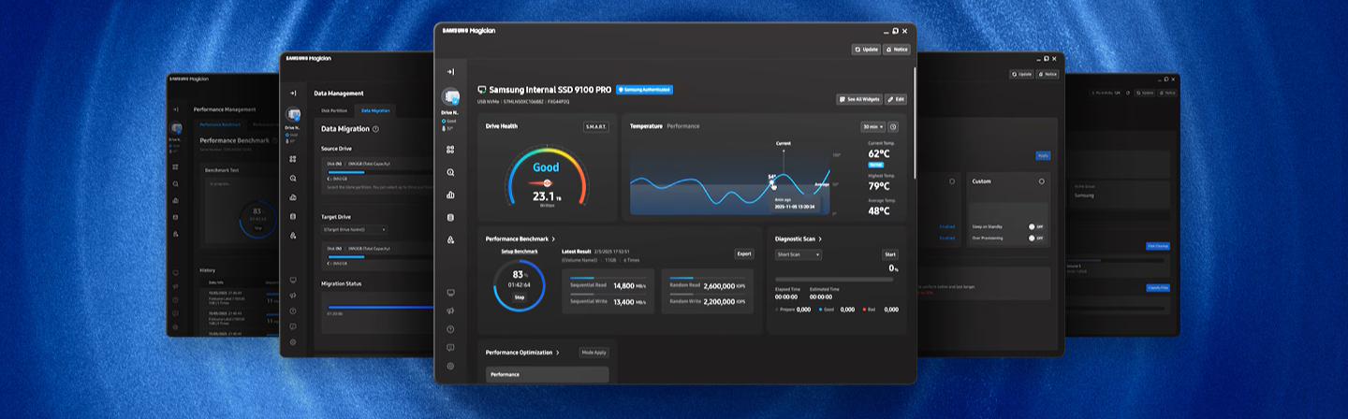Select the Performance mode field in Optimization
1348x419 pixels.
tap(547, 374)
